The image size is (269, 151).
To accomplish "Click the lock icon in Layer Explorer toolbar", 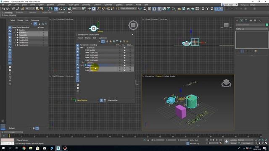I will point(107,42).
